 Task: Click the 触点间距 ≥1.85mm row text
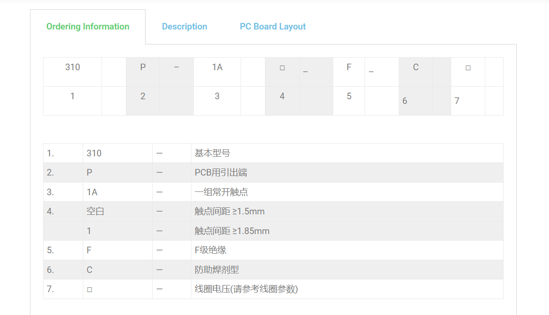232,231
